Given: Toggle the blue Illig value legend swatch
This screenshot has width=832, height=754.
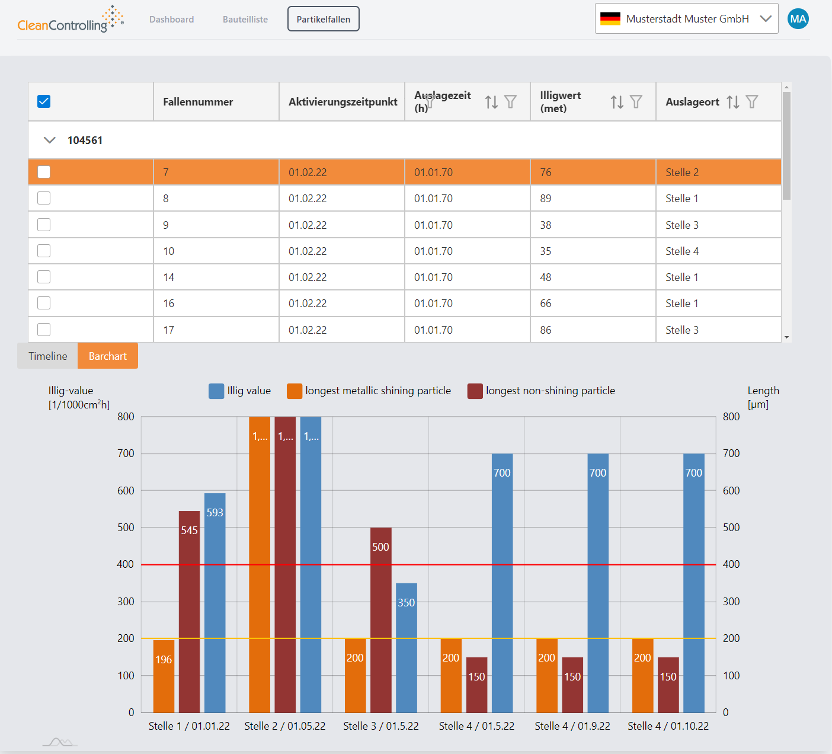Looking at the screenshot, I should click(216, 391).
